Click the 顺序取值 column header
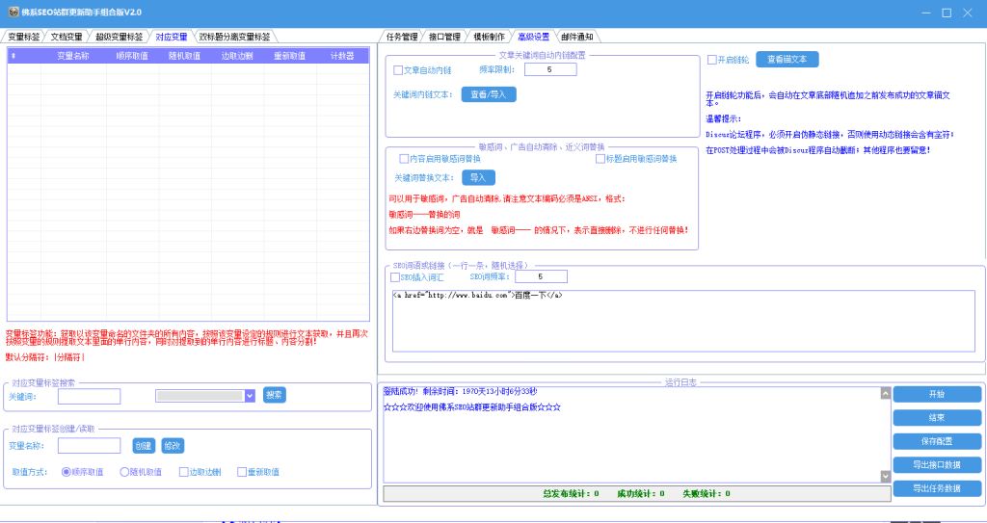The height and width of the screenshot is (523, 987). [x=132, y=56]
